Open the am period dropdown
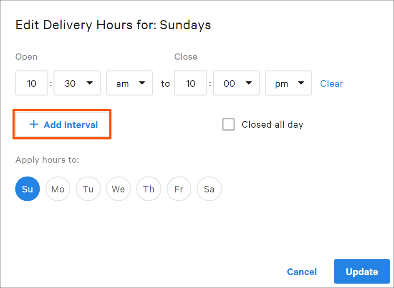The height and width of the screenshot is (288, 394). (129, 83)
